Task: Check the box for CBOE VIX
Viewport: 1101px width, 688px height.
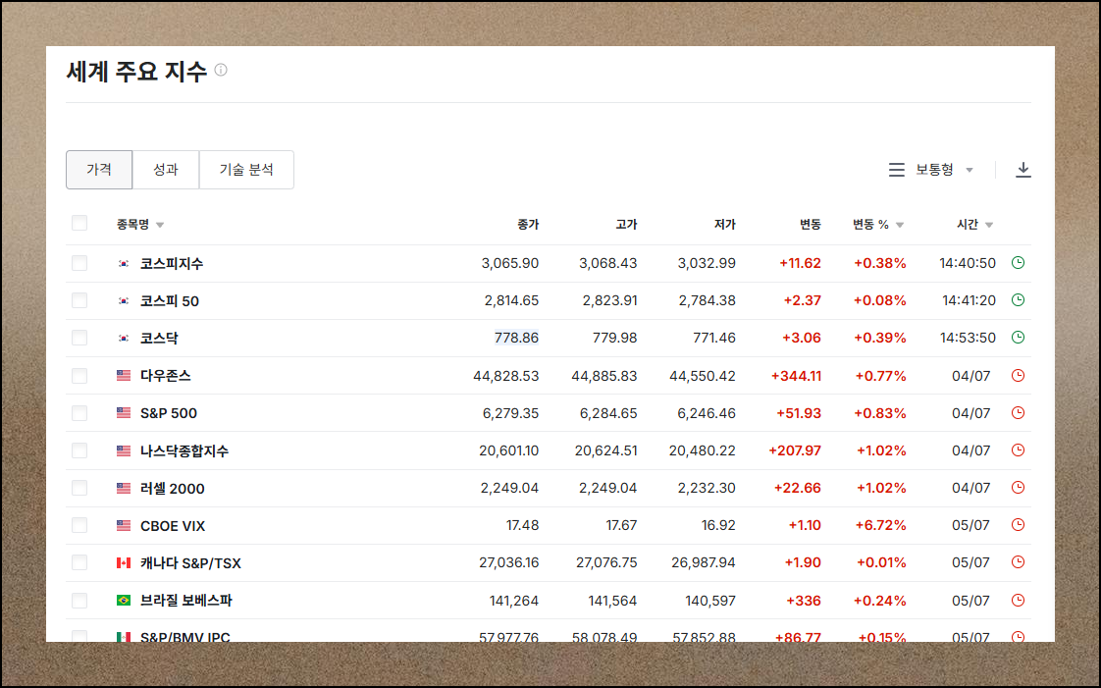Action: pos(79,525)
